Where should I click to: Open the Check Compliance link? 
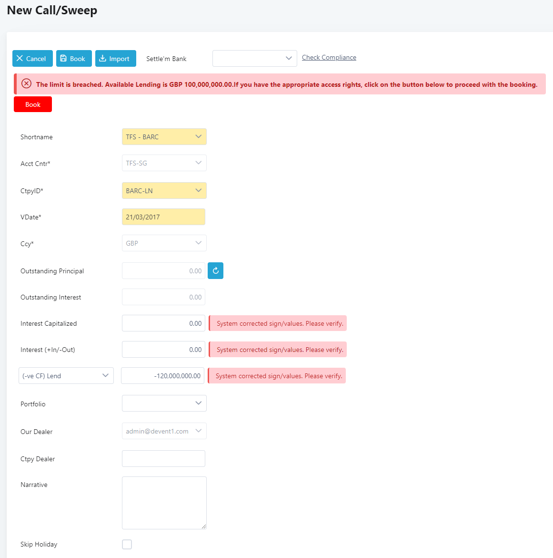coord(329,57)
